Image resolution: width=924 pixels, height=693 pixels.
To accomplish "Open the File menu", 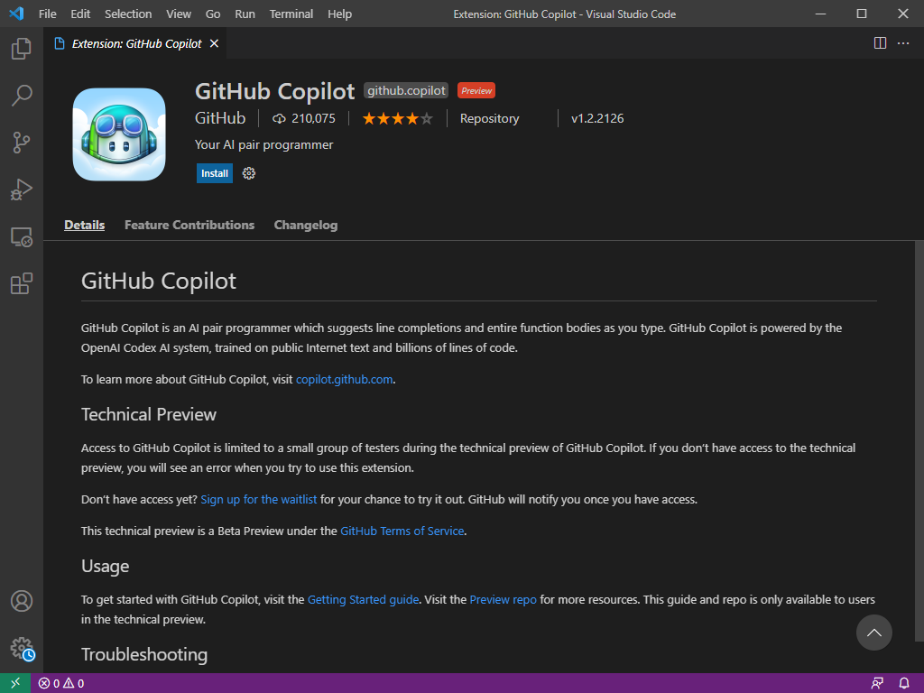I will (x=47, y=14).
